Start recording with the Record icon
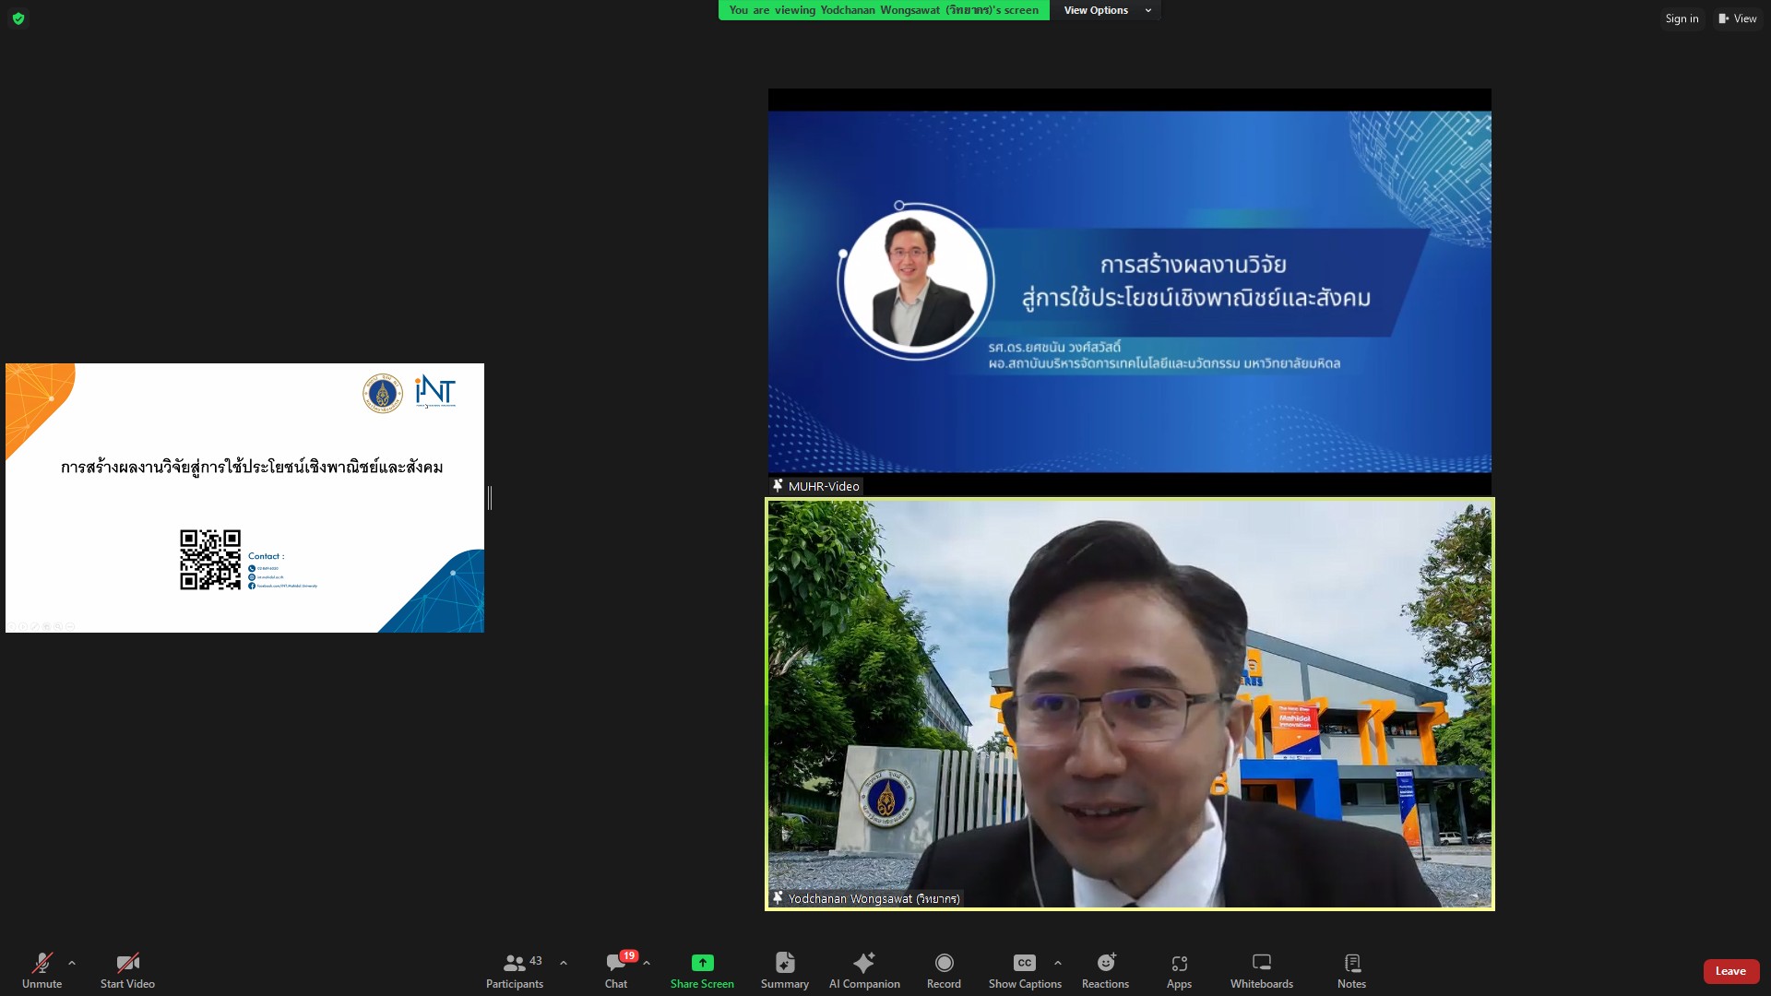The image size is (1771, 996). tap(944, 963)
